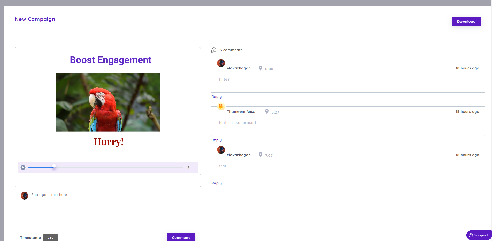This screenshot has width=492, height=241.
Task: Click the duration label 15 on player
Action: (x=188, y=168)
